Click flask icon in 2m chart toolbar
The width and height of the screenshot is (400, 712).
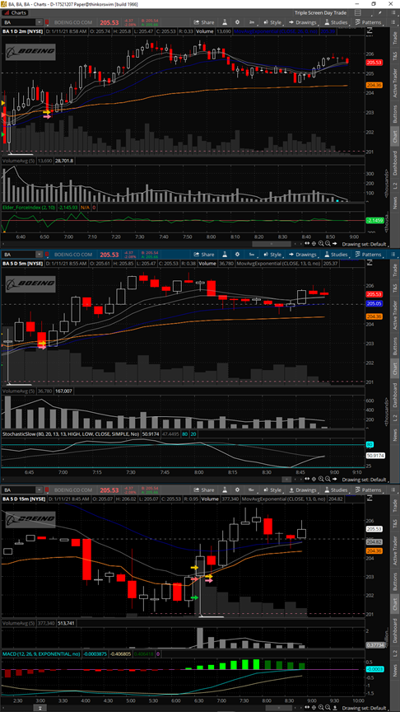point(225,22)
